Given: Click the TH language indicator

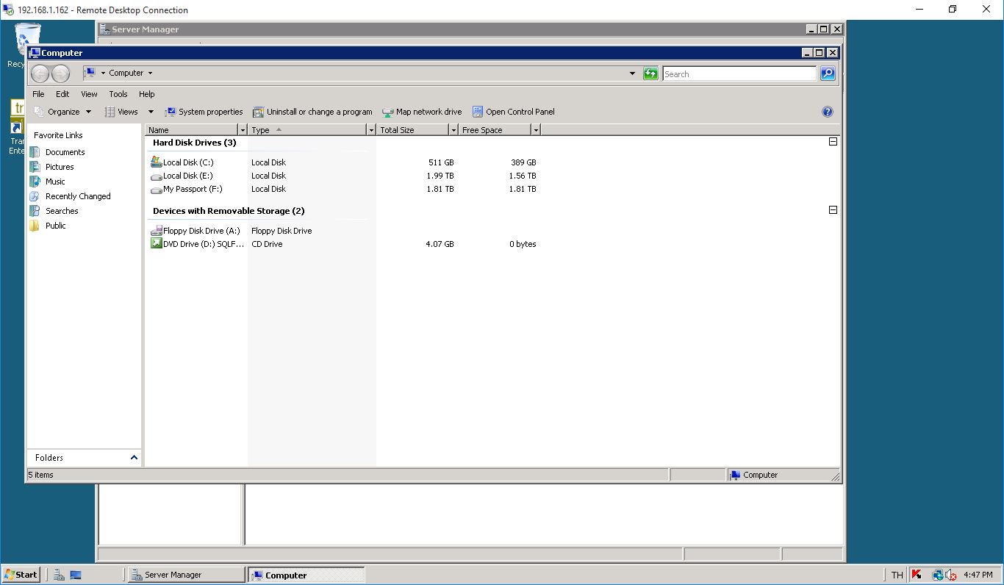Looking at the screenshot, I should pyautogui.click(x=897, y=575).
